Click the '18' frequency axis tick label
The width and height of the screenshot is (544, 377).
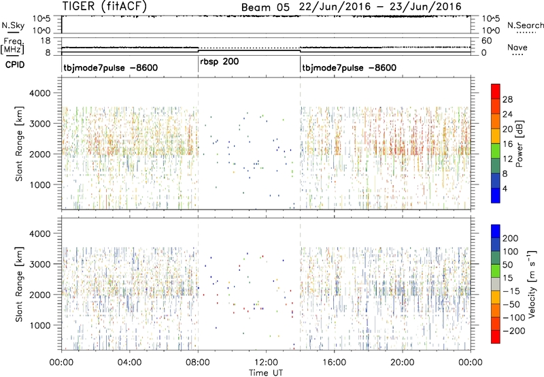click(46, 41)
